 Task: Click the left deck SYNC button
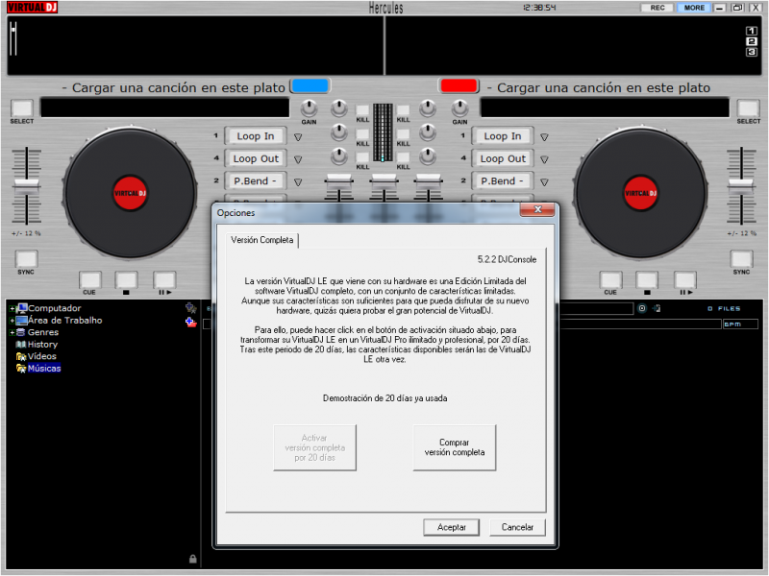(26, 259)
